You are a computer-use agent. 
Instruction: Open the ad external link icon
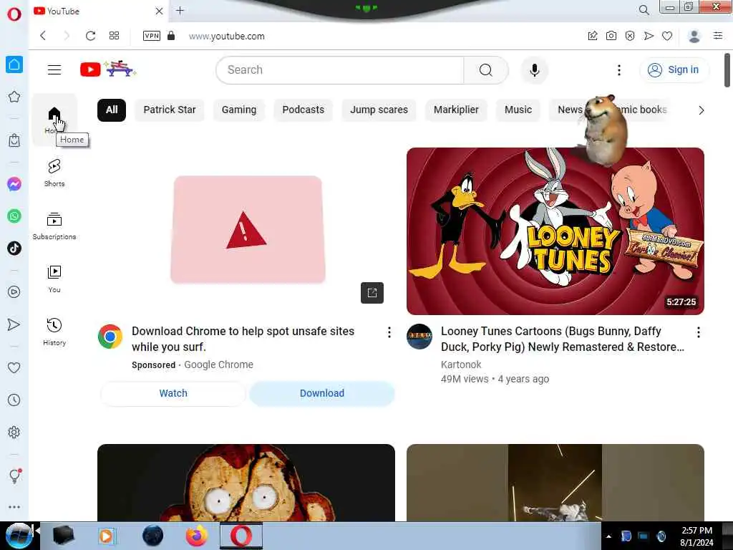[372, 293]
